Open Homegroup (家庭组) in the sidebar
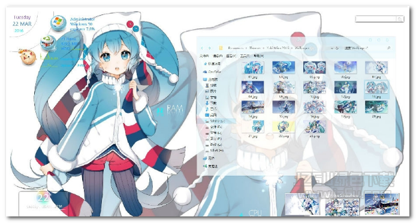Viewport: 416px width, 223px height. pos(210,166)
